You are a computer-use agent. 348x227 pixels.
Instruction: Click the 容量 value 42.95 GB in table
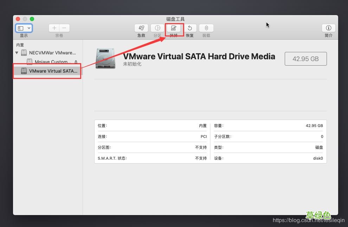coord(314,126)
